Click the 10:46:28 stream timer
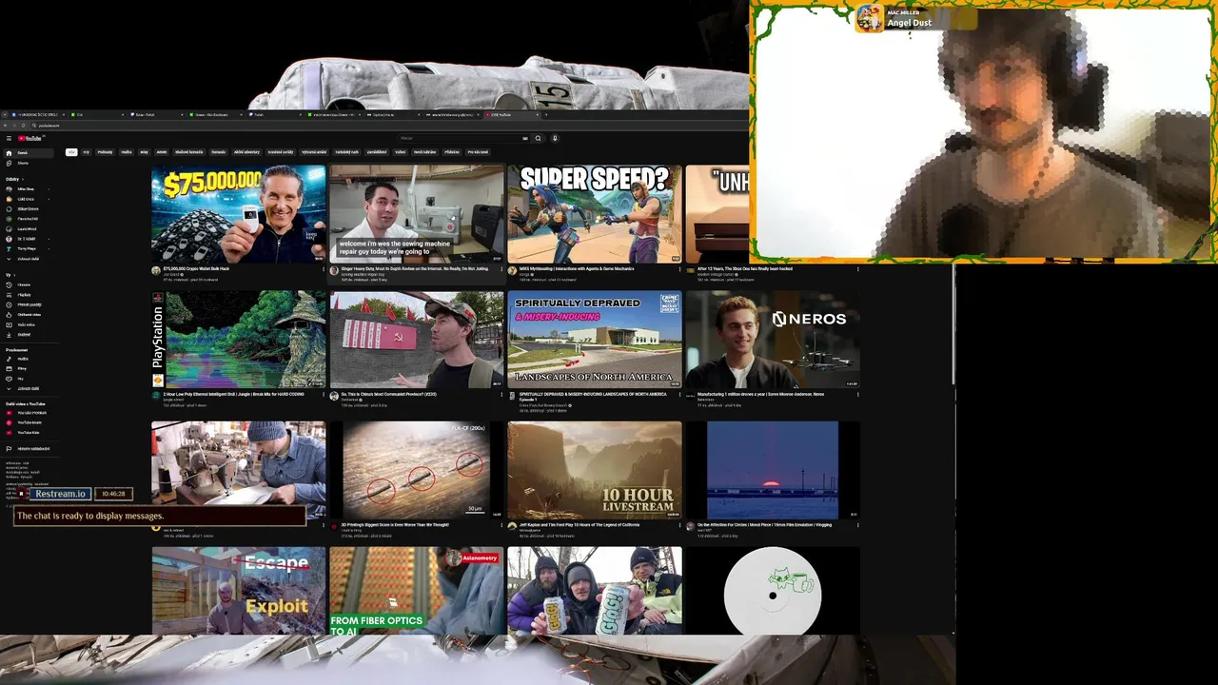The image size is (1218, 685). click(x=113, y=494)
